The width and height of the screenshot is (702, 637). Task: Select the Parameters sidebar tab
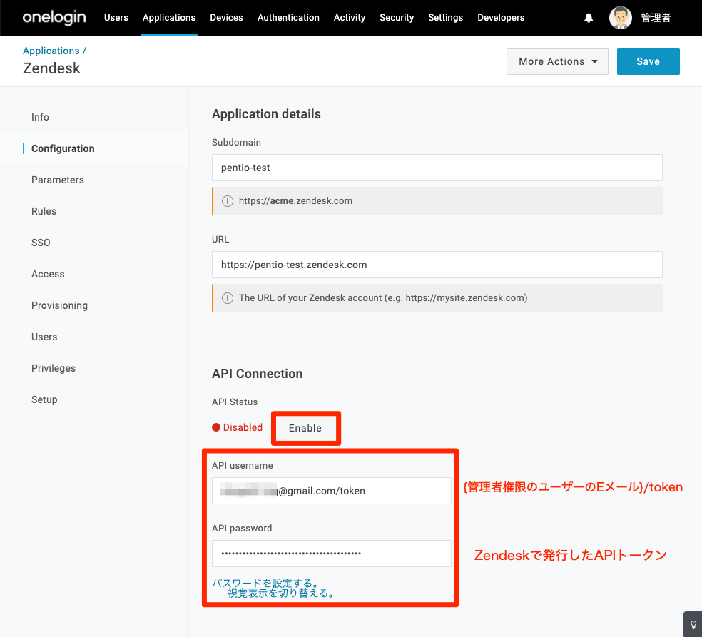click(58, 180)
